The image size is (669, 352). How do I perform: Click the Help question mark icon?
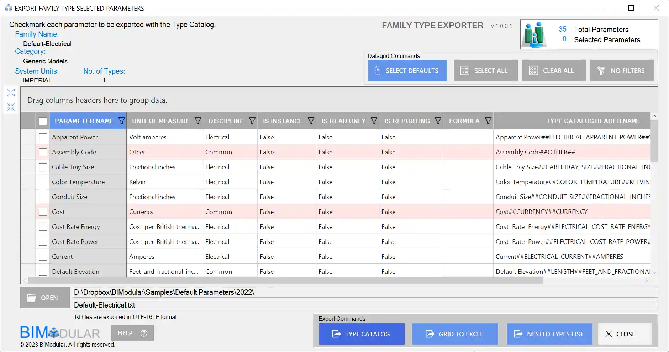click(144, 333)
